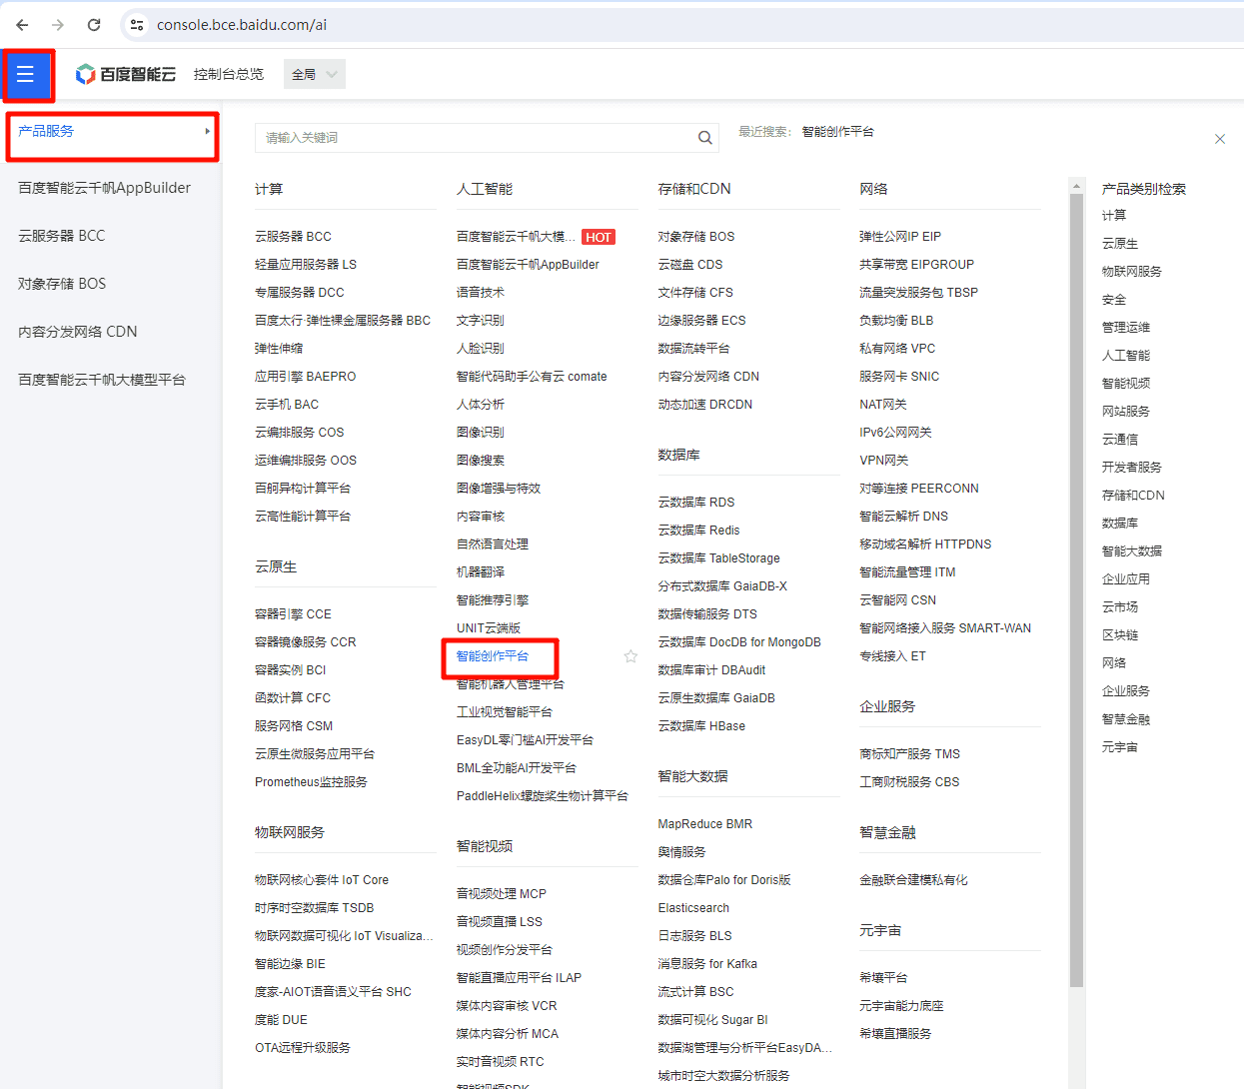The width and height of the screenshot is (1244, 1089).
Task: Select 云服务器 BCC in the sidebar
Action: [62, 236]
